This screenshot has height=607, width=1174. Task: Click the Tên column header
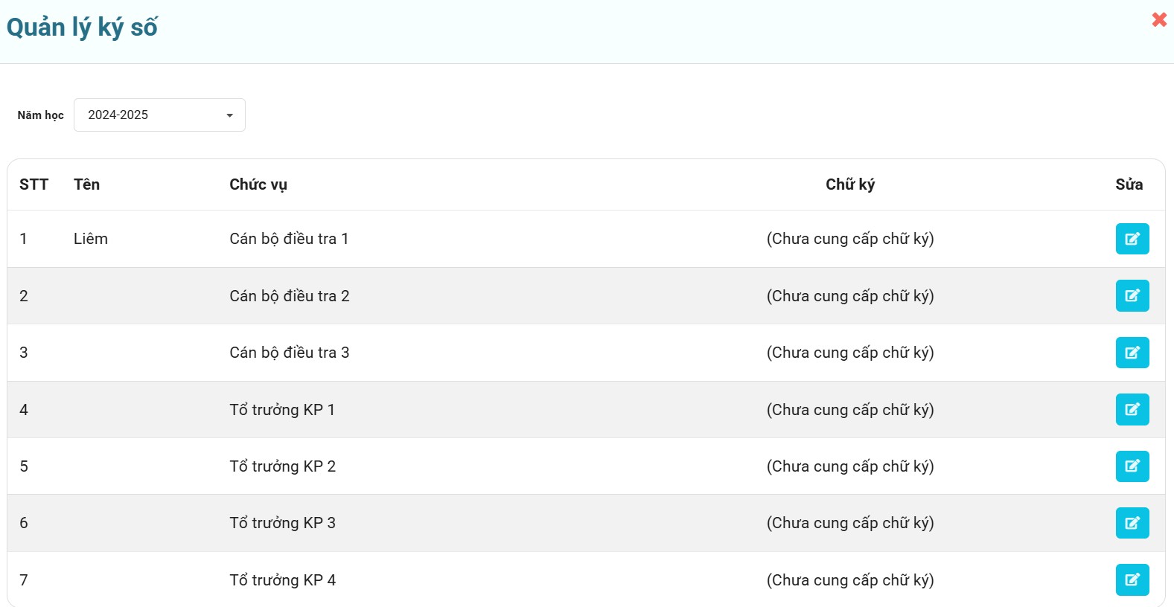point(86,184)
